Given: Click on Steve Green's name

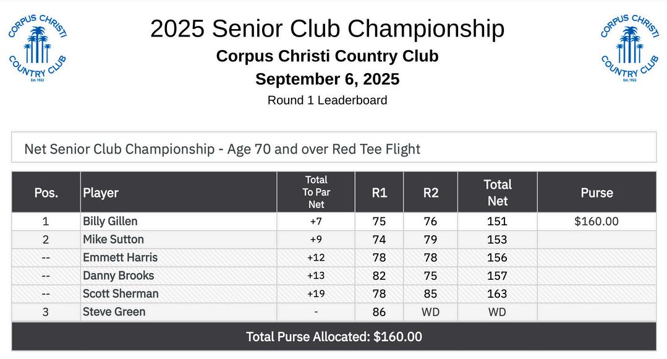Looking at the screenshot, I should pos(114,311).
